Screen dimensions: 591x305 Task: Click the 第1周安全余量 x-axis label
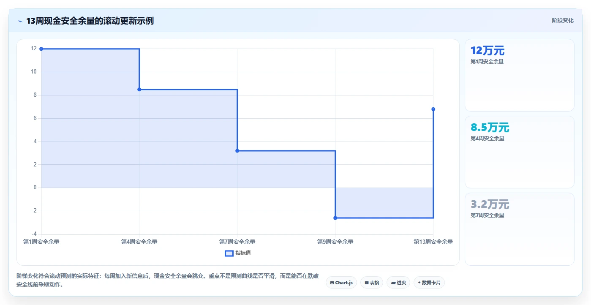[x=41, y=242]
